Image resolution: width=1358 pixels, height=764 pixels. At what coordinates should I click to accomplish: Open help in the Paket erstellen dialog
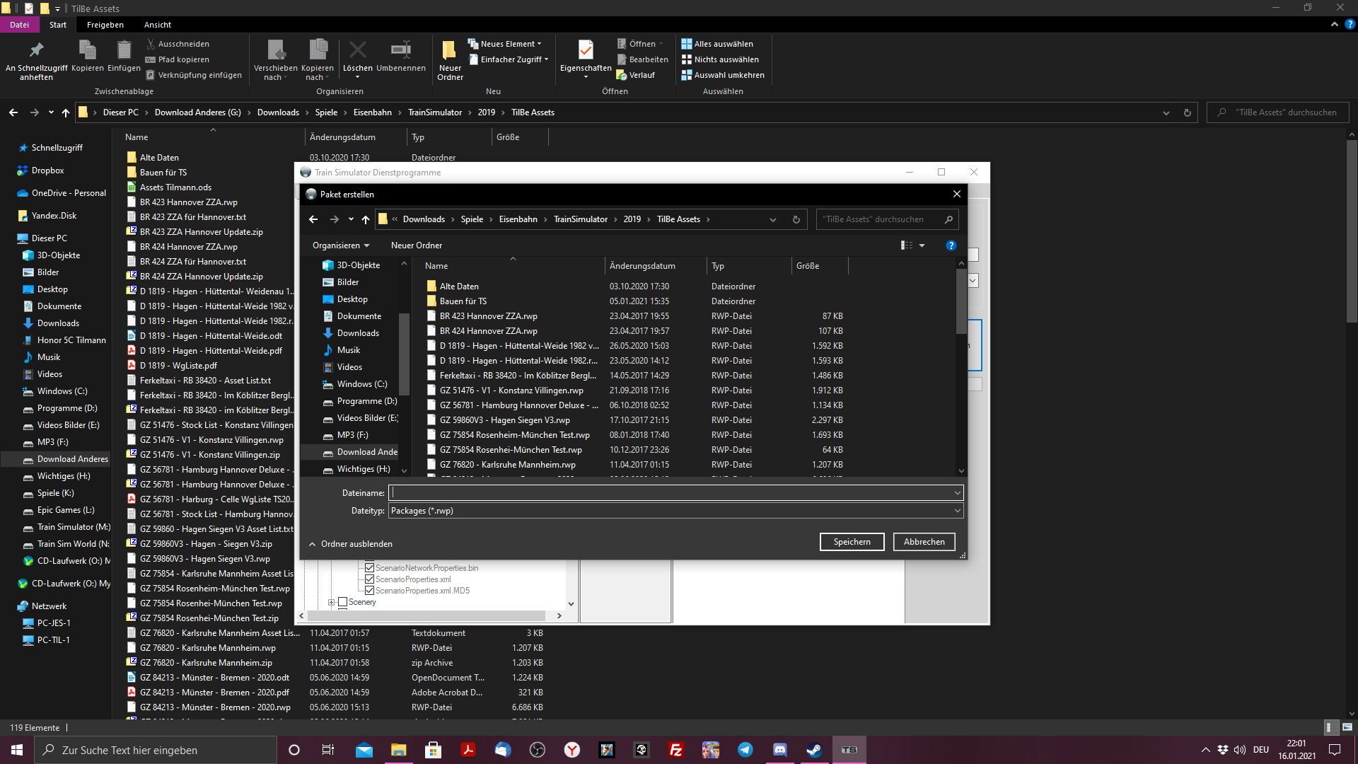951,245
